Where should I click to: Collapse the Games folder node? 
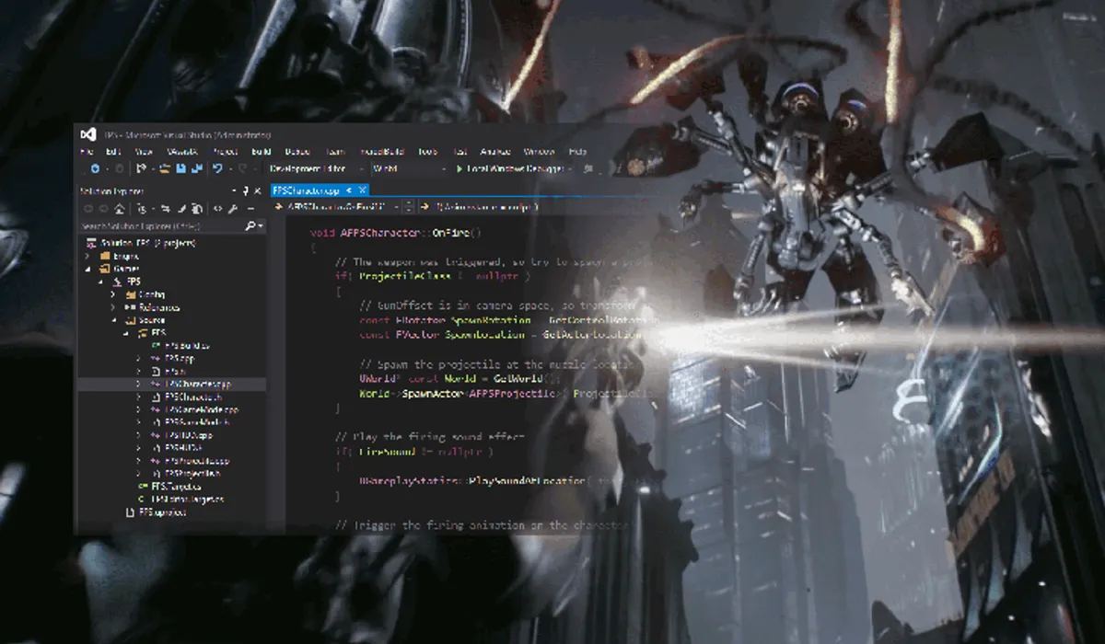point(88,269)
